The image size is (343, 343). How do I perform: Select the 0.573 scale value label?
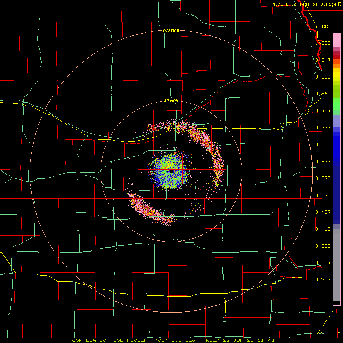pyautogui.click(x=323, y=178)
